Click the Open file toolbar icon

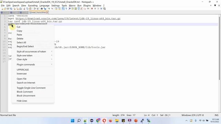coord(5,9)
